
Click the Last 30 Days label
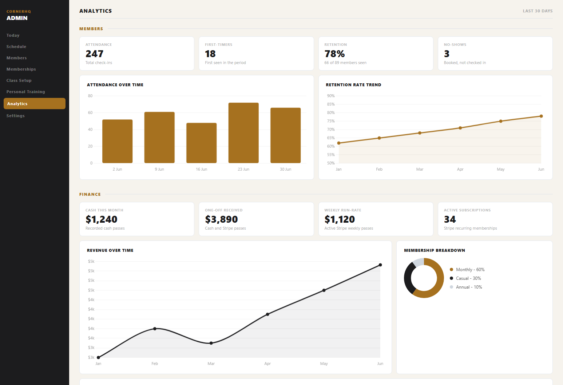(x=538, y=11)
